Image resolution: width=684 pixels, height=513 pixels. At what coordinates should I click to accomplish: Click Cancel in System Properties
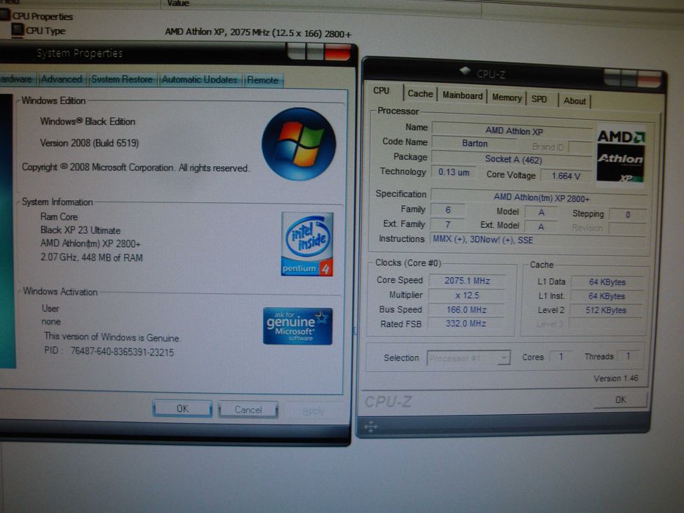248,410
